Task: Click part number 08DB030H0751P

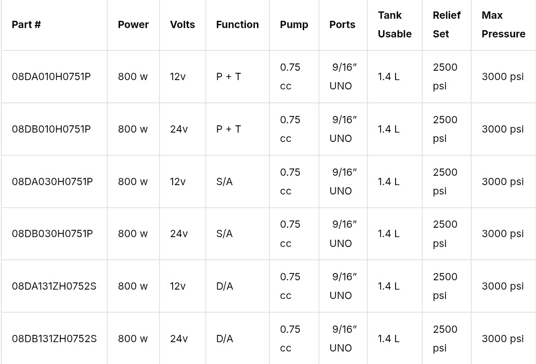Action: tap(53, 233)
